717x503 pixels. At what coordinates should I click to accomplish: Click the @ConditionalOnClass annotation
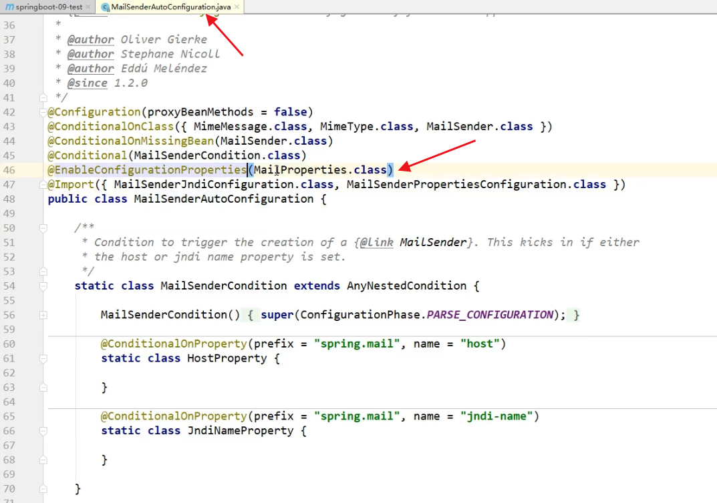click(x=111, y=127)
